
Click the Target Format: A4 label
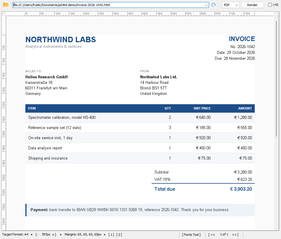coord(15,234)
